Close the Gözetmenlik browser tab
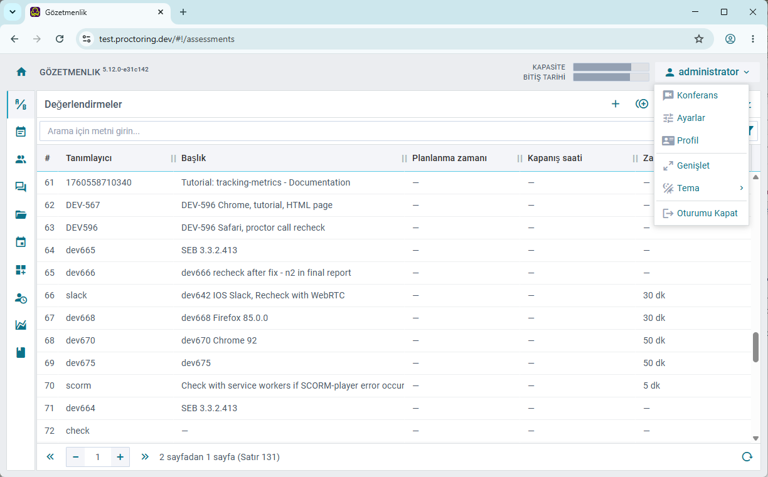This screenshot has width=768, height=477. [x=161, y=12]
